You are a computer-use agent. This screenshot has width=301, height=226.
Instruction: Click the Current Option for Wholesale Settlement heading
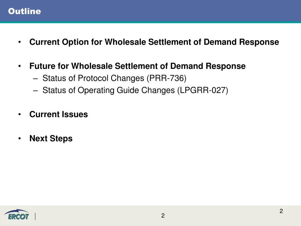pos(154,42)
